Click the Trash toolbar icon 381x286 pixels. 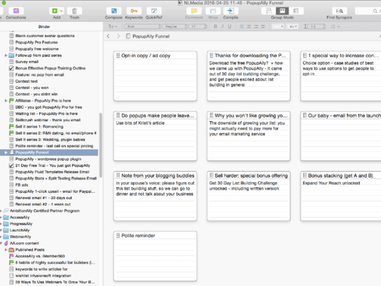pos(74,11)
